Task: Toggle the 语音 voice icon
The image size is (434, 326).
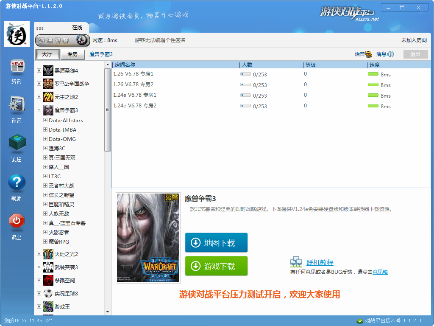Action: (x=369, y=54)
